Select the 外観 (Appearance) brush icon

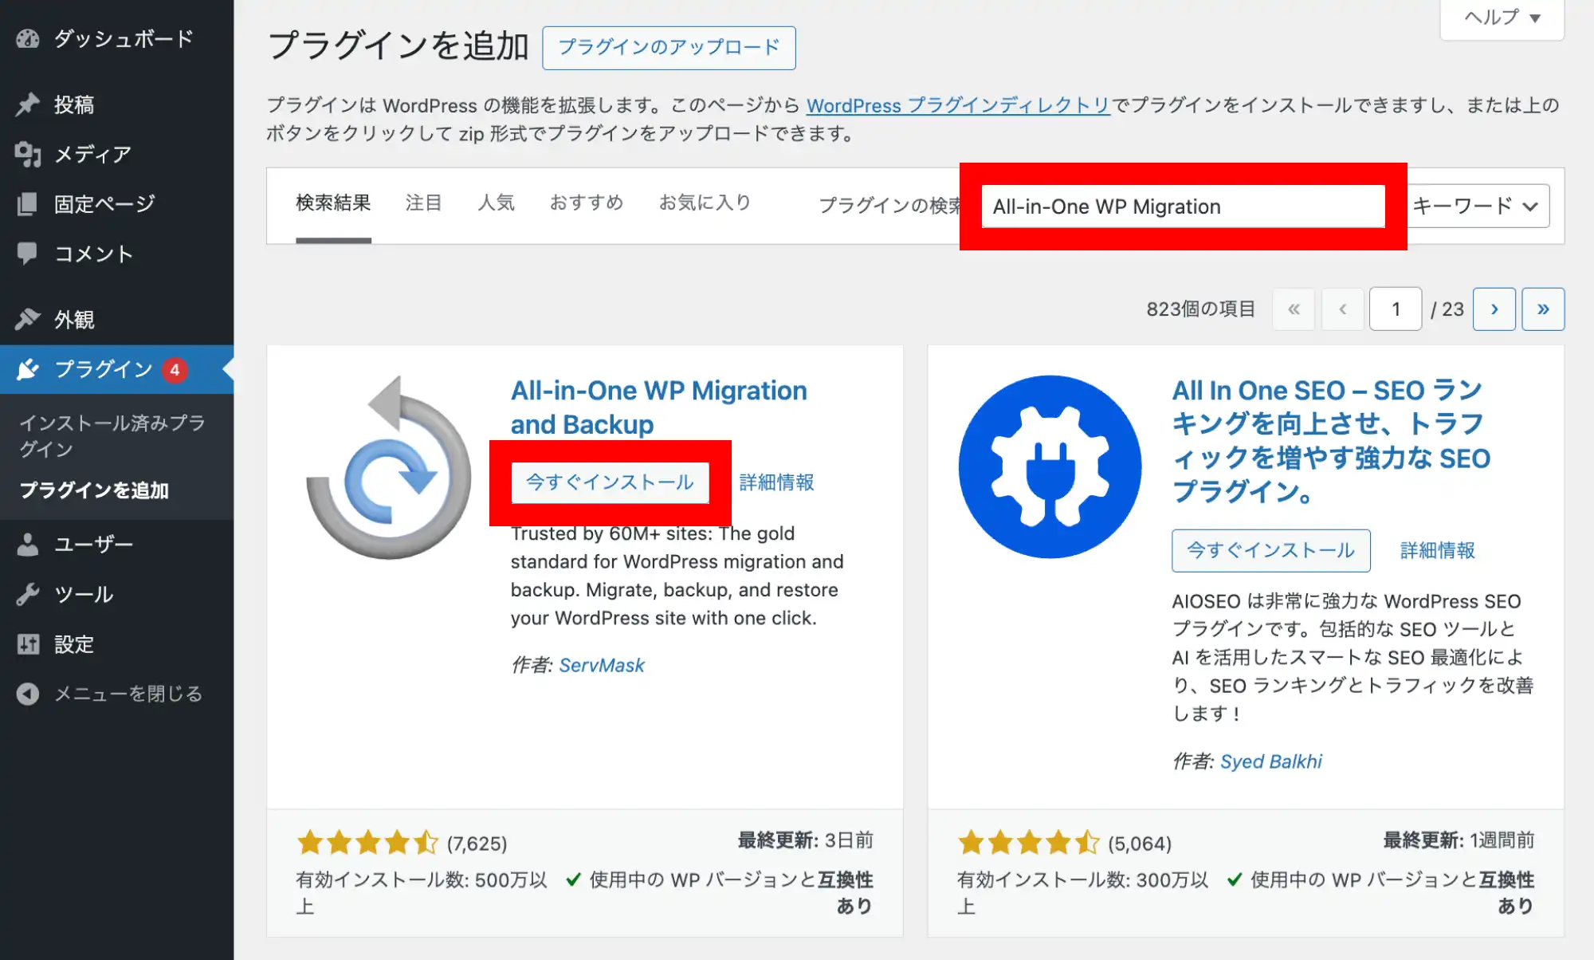28,318
